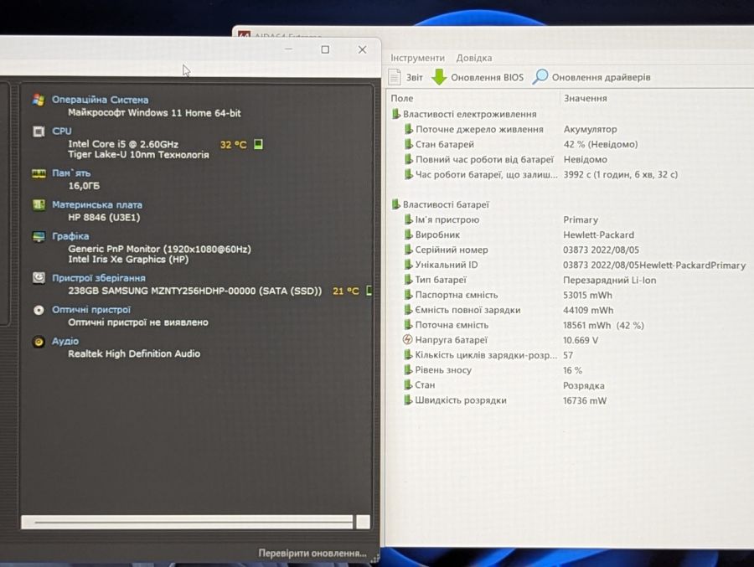This screenshot has width=754, height=567.
Task: Click the CPU temperature 32 °C value
Action: (x=233, y=145)
